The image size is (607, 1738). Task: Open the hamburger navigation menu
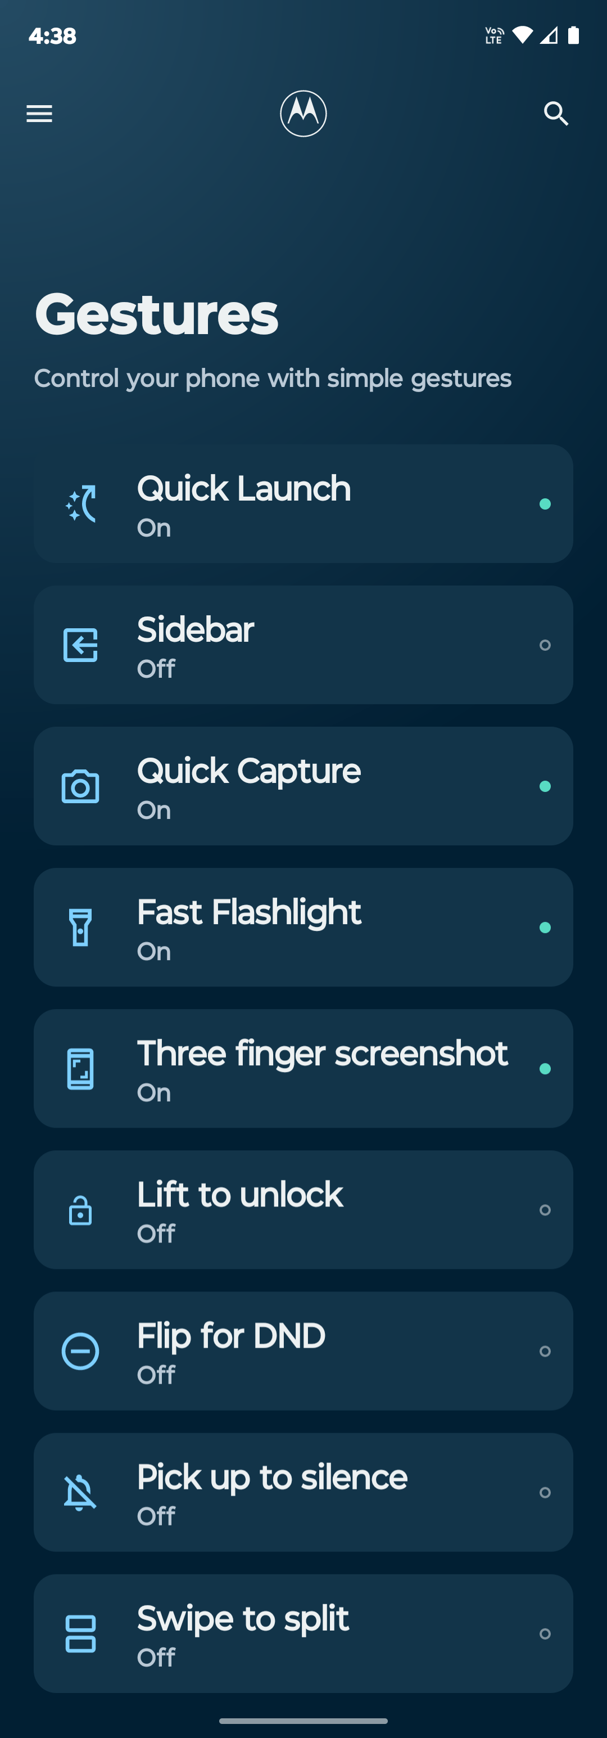[39, 114]
